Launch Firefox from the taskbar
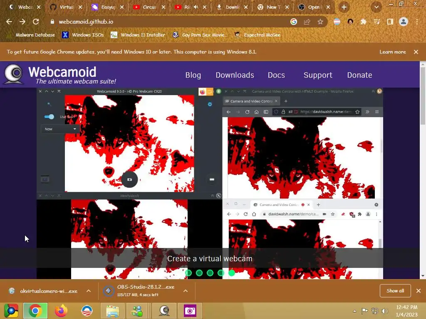The width and height of the screenshot is (426, 319). pos(61,311)
